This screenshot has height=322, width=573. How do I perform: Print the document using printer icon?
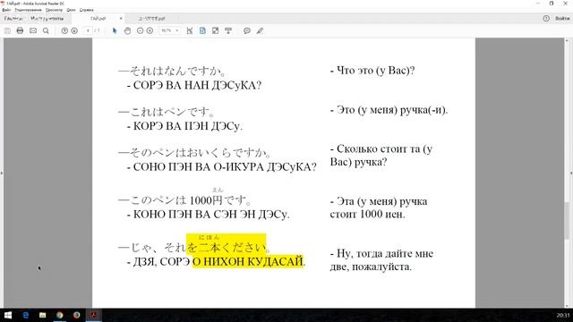point(20,31)
